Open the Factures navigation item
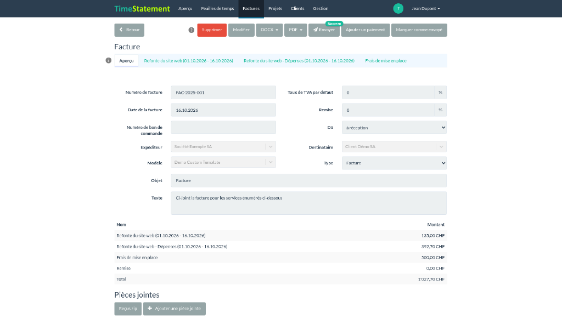Image resolution: width=562 pixels, height=325 pixels. click(x=251, y=9)
